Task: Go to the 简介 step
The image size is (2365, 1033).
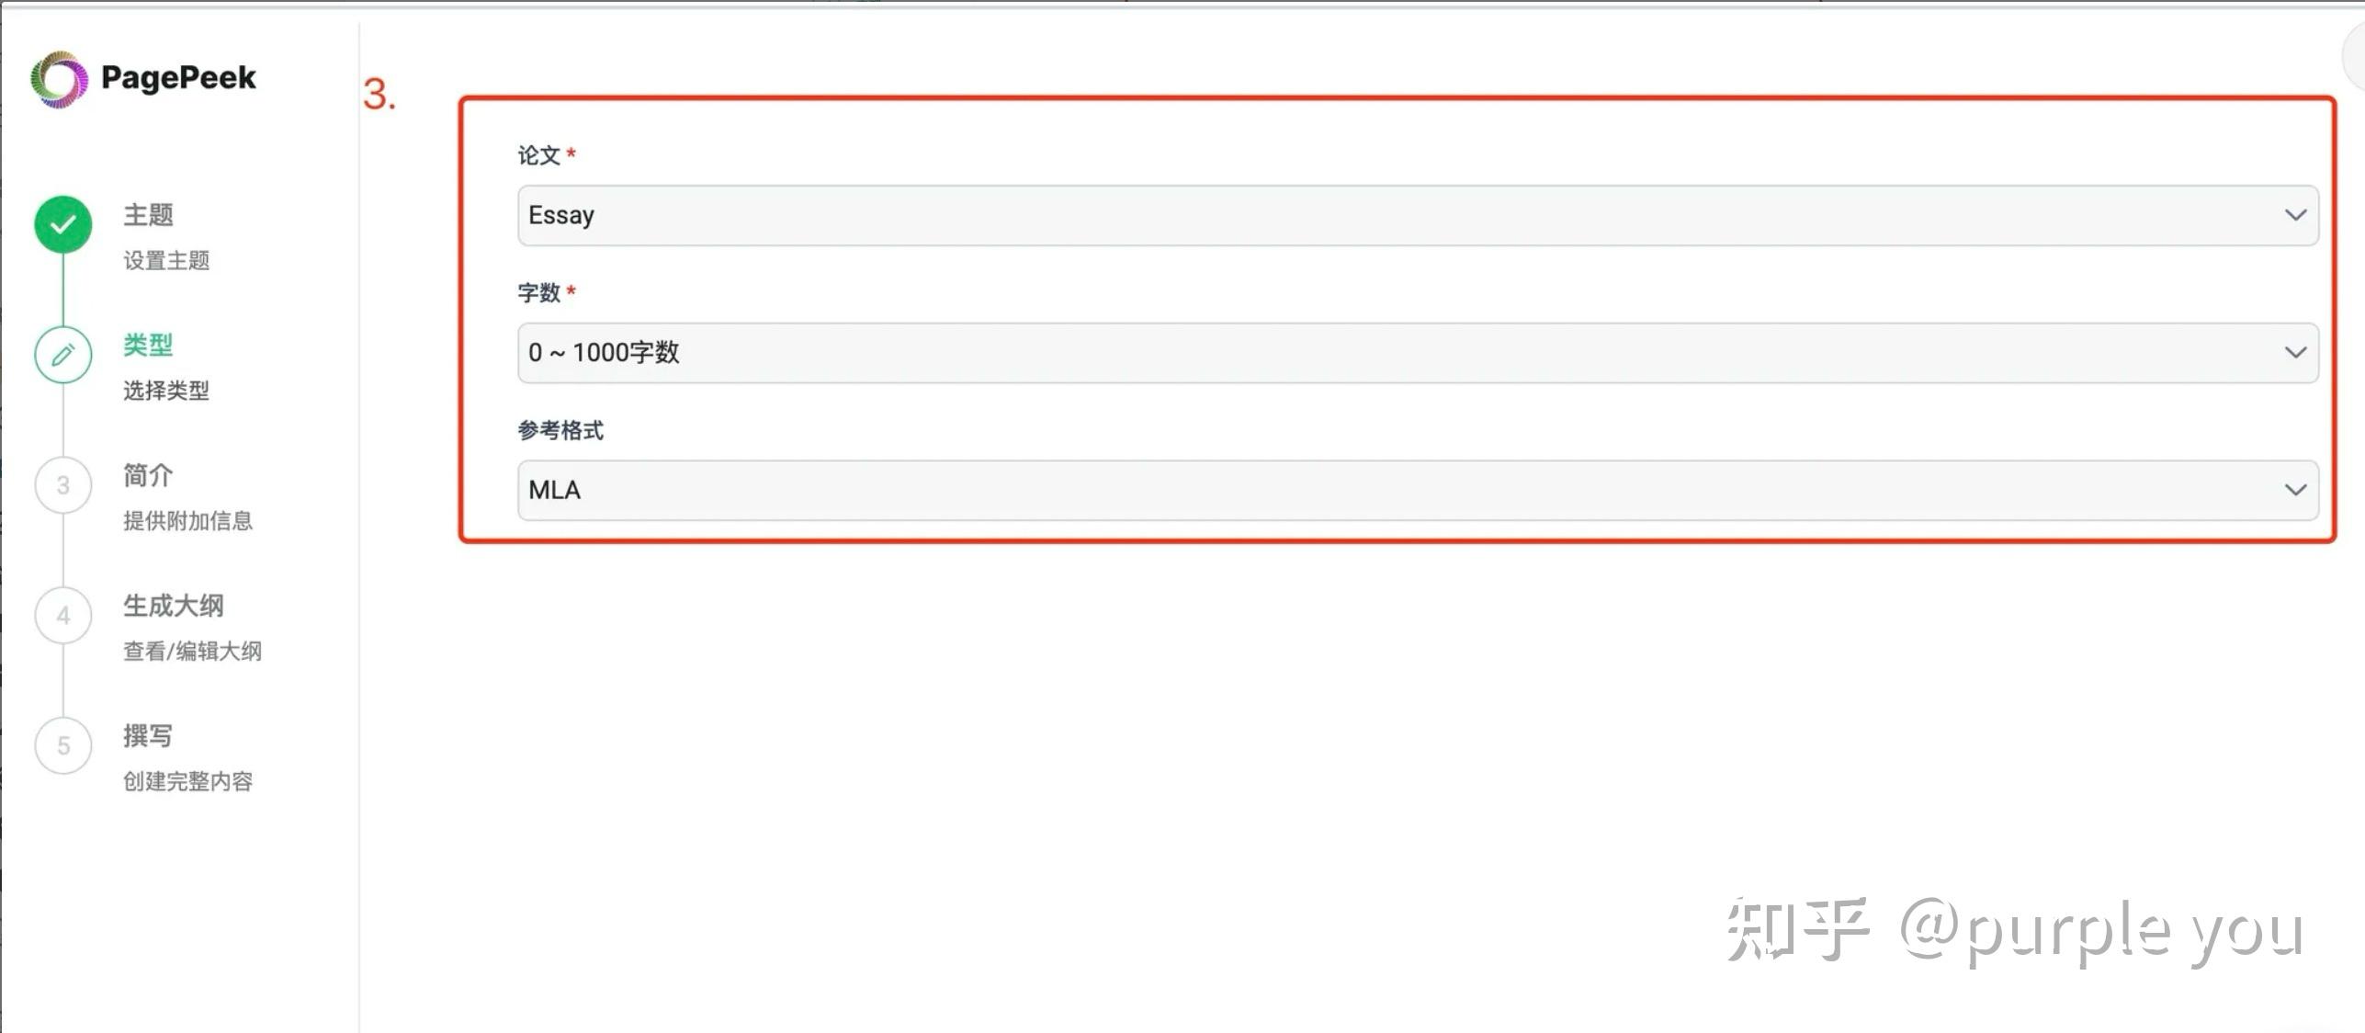Action: (148, 476)
